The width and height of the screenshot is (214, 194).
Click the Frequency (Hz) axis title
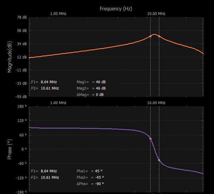click(x=116, y=8)
